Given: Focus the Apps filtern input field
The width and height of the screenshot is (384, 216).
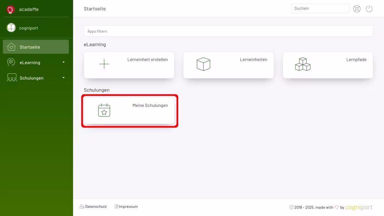Looking at the screenshot, I should point(228,31).
